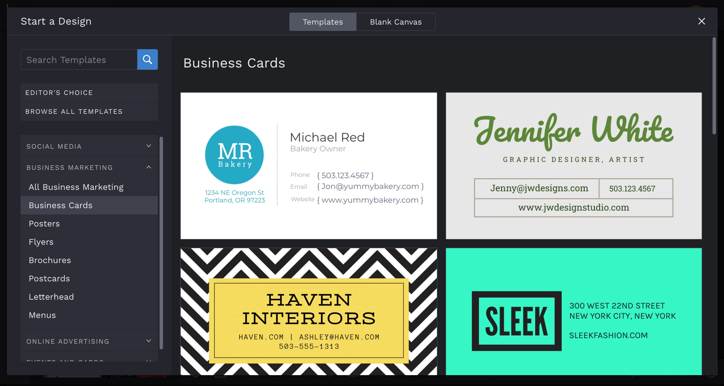Close the Start a Design dialog
This screenshot has width=724, height=386.
(701, 21)
